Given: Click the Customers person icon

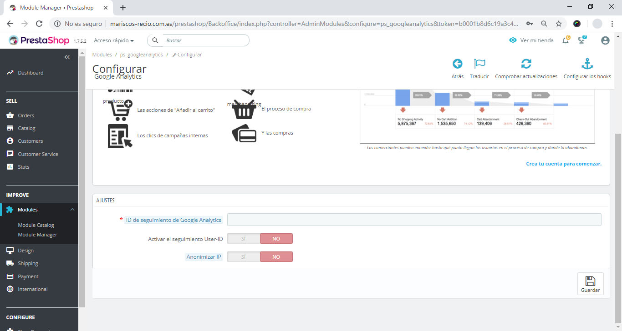Looking at the screenshot, I should (x=10, y=141).
